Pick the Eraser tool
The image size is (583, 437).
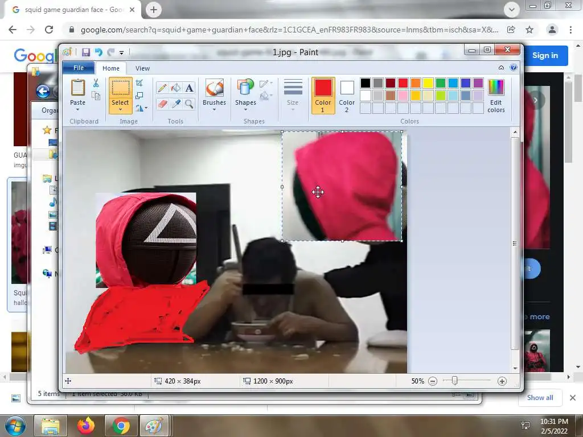[162, 104]
